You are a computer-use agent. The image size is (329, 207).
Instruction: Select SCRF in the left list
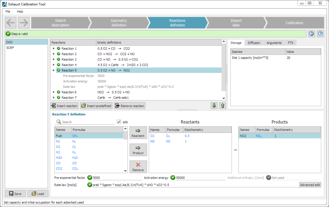point(10,48)
